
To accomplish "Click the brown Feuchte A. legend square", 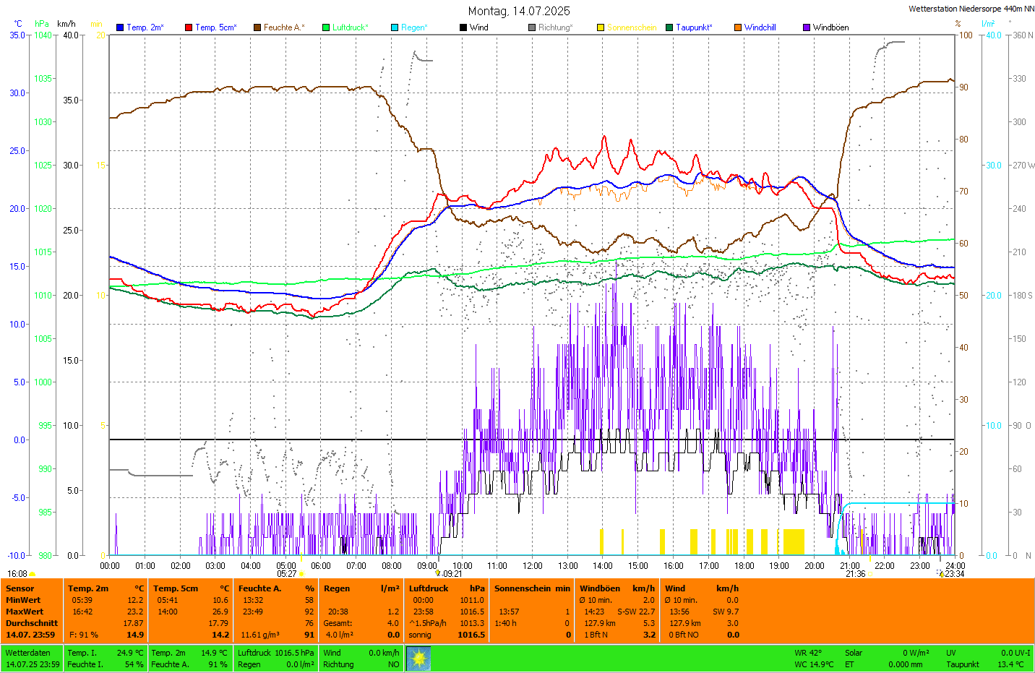I will click(x=257, y=27).
